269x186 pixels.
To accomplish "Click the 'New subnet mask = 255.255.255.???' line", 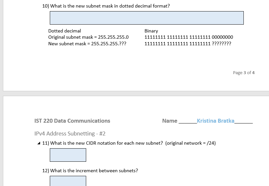I will [x=87, y=44].
